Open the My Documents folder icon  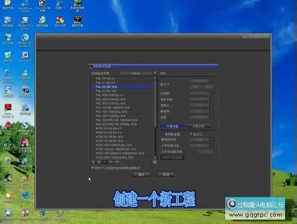pos(8,7)
